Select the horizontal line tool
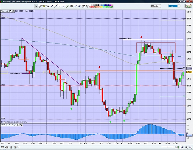 click(60, 6)
